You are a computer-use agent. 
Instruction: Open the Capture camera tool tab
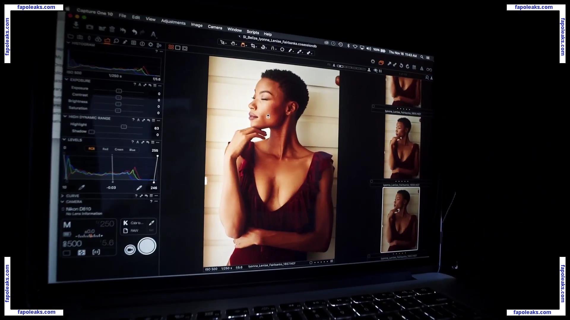pos(80,38)
